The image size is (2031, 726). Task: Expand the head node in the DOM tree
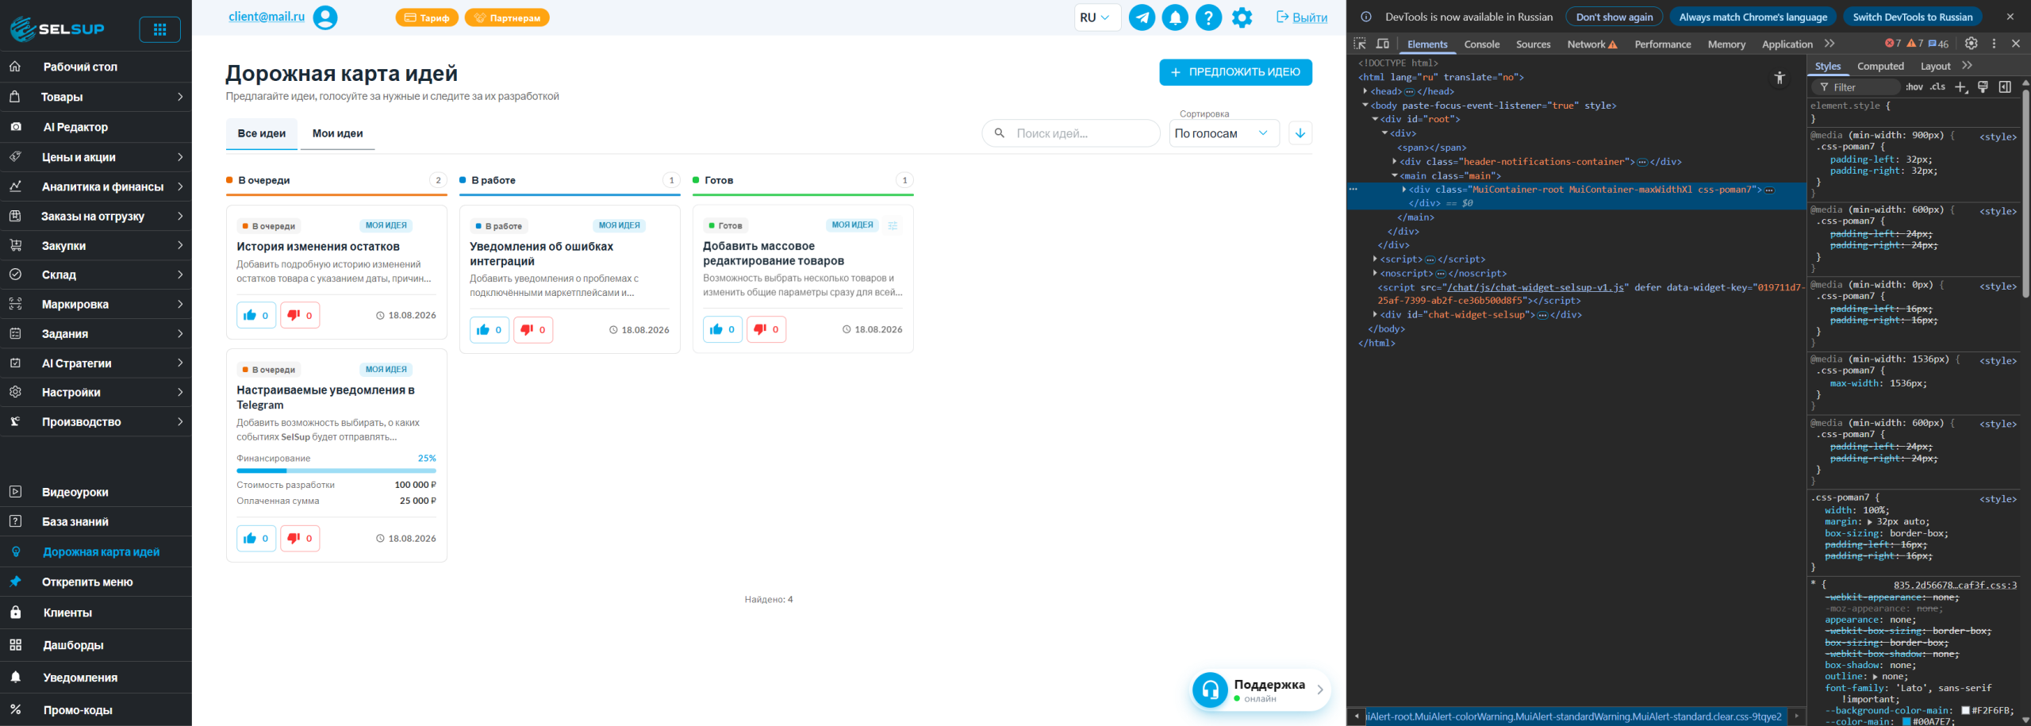[x=1365, y=91]
